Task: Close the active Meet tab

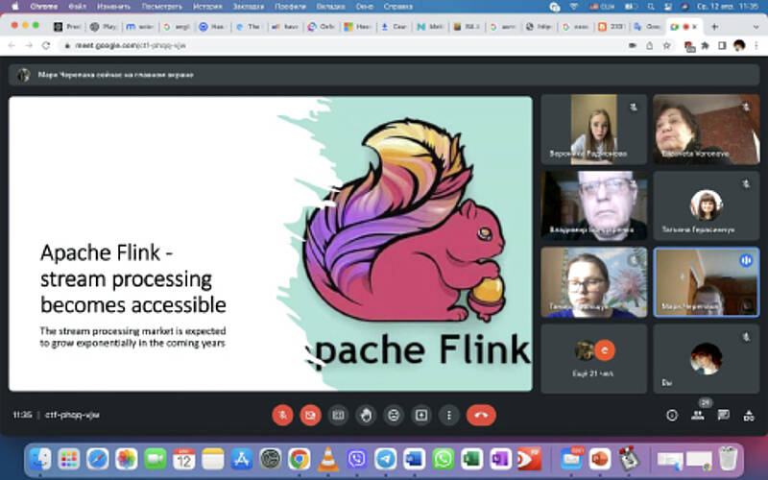Action: pos(694,27)
